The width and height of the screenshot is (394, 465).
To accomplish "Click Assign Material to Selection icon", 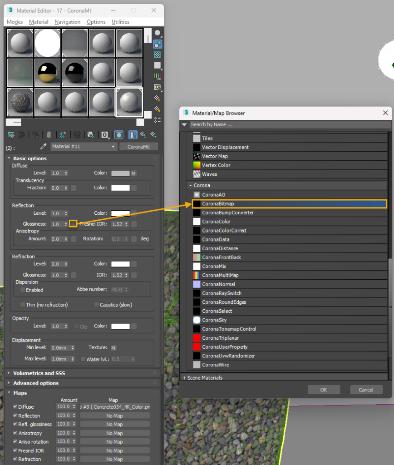I will [x=35, y=135].
